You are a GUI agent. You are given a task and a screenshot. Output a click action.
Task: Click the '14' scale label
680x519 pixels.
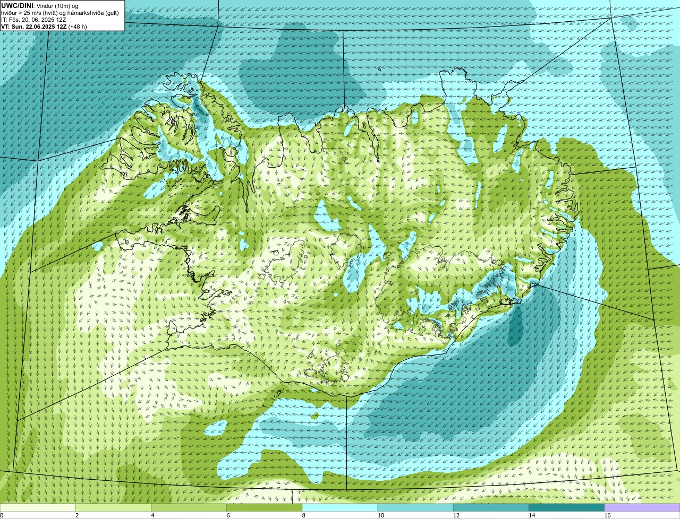coord(531,515)
